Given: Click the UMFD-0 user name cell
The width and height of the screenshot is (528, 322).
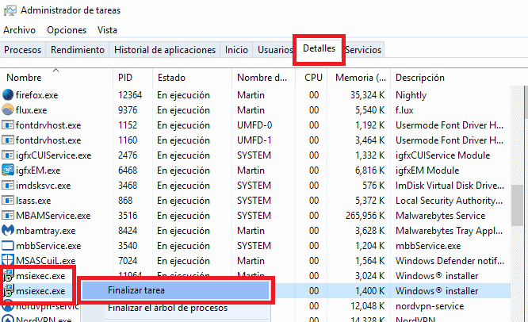Looking at the screenshot, I should 254,125.
